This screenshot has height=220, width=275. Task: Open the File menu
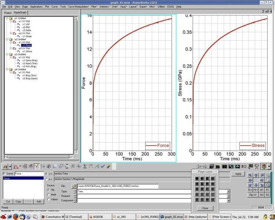tap(4, 7)
